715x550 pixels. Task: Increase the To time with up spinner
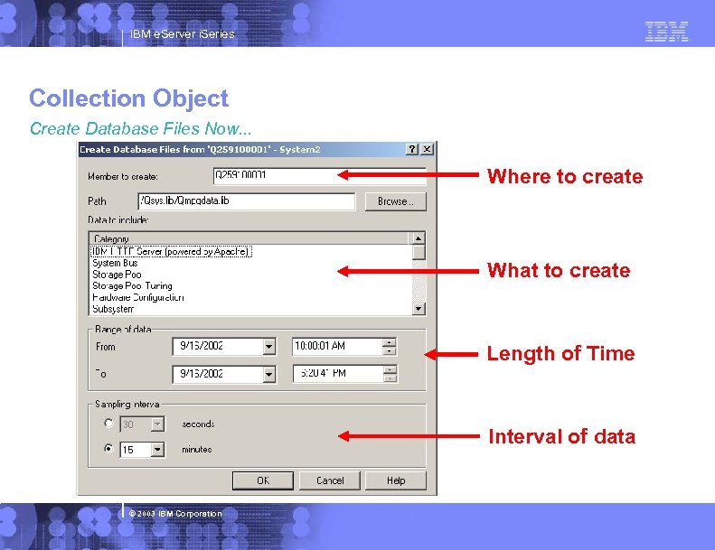click(390, 370)
